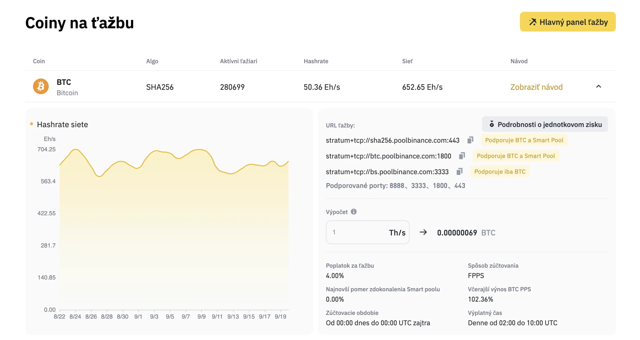This screenshot has width=640, height=340.
Task: Copy the sha256.poolbinance.com:443 URL icon
Action: pos(470,140)
